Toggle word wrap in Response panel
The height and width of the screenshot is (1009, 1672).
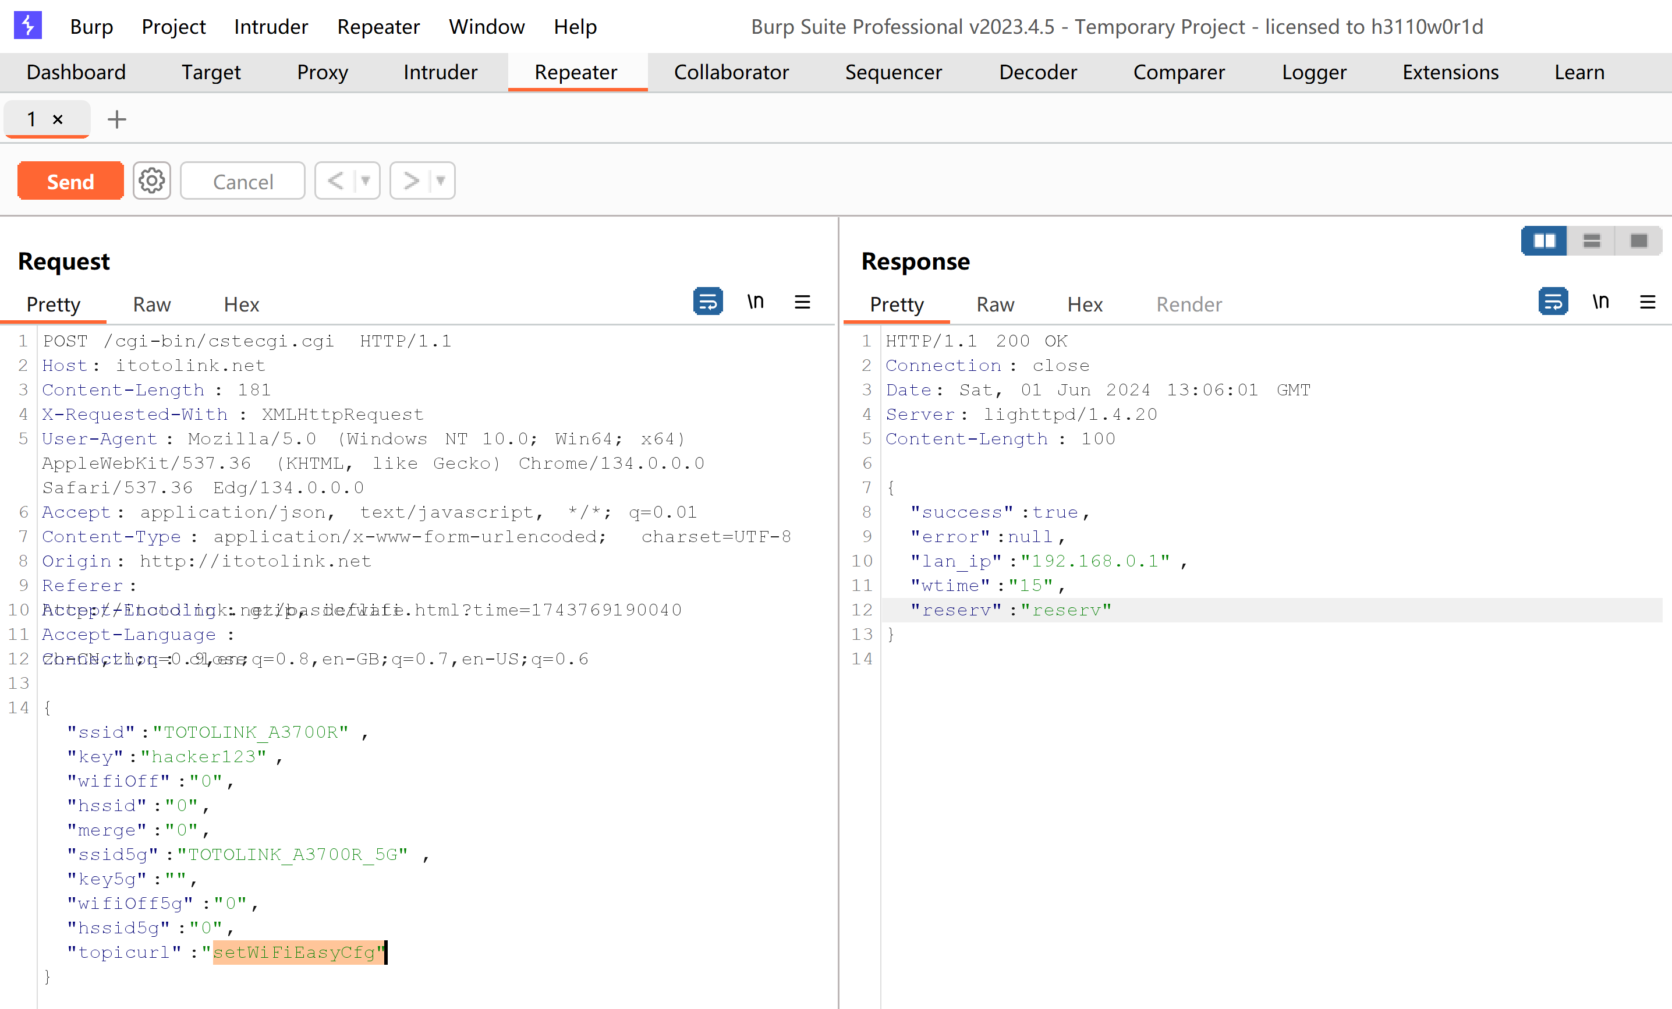[1553, 301]
